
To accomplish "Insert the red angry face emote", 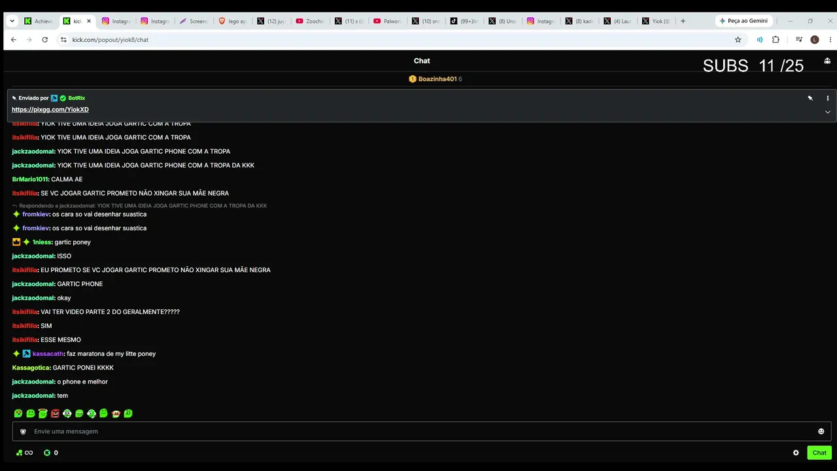I will click(55, 413).
